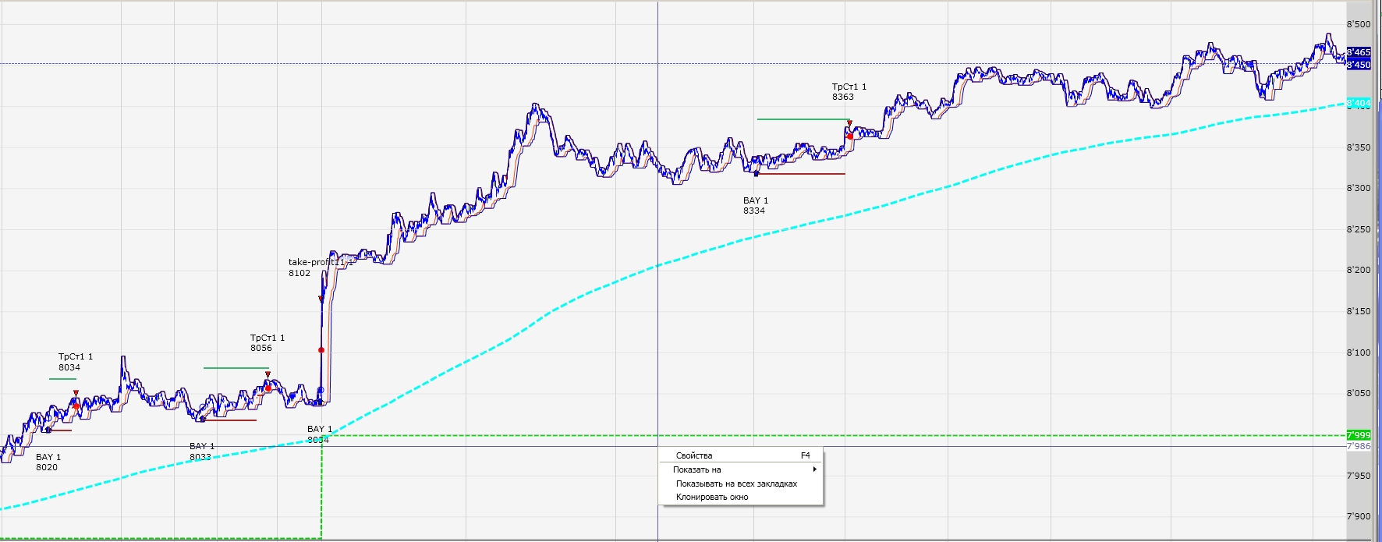Viewport: 1382px width, 542px height.
Task: Click the red triangle below ТрСт1 8363 label
Action: coord(849,123)
